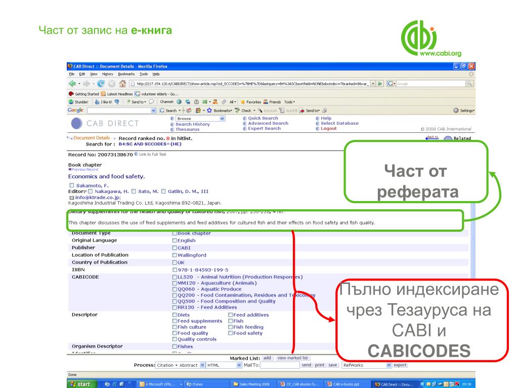The image size is (518, 388).
Task: Click the view marked list button
Action: pyautogui.click(x=292, y=358)
